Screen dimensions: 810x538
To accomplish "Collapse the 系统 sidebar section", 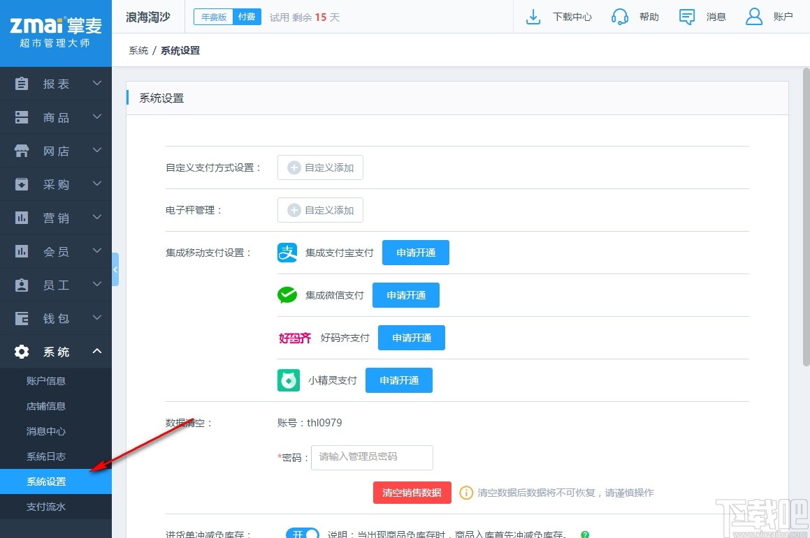I will 56,352.
